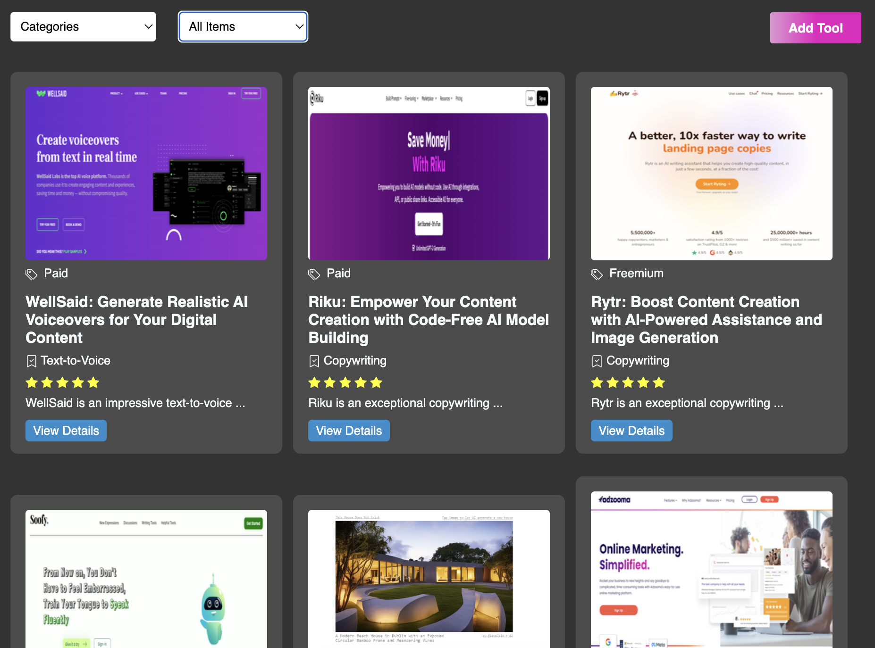
Task: Click the fifth rating star on Rytr
Action: [659, 382]
